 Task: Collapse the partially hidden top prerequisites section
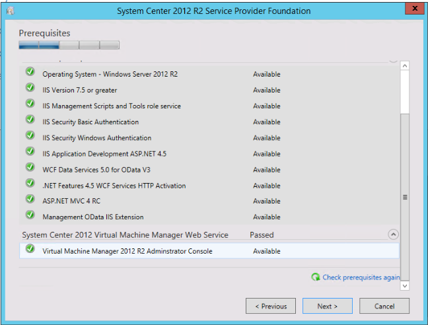click(x=393, y=59)
